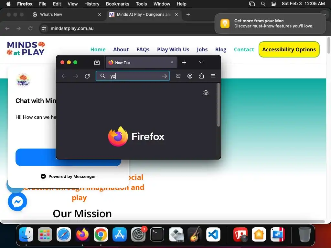Open the About page link
331x248 pixels.
coord(121,49)
